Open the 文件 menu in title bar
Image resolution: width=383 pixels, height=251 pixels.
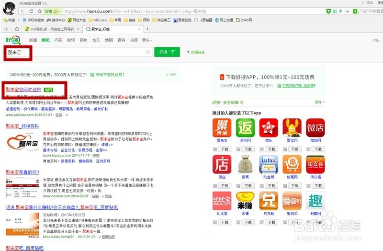370,3
